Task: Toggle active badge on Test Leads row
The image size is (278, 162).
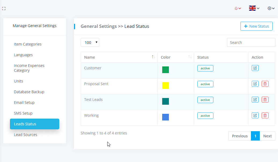Action: pyautogui.click(x=205, y=100)
